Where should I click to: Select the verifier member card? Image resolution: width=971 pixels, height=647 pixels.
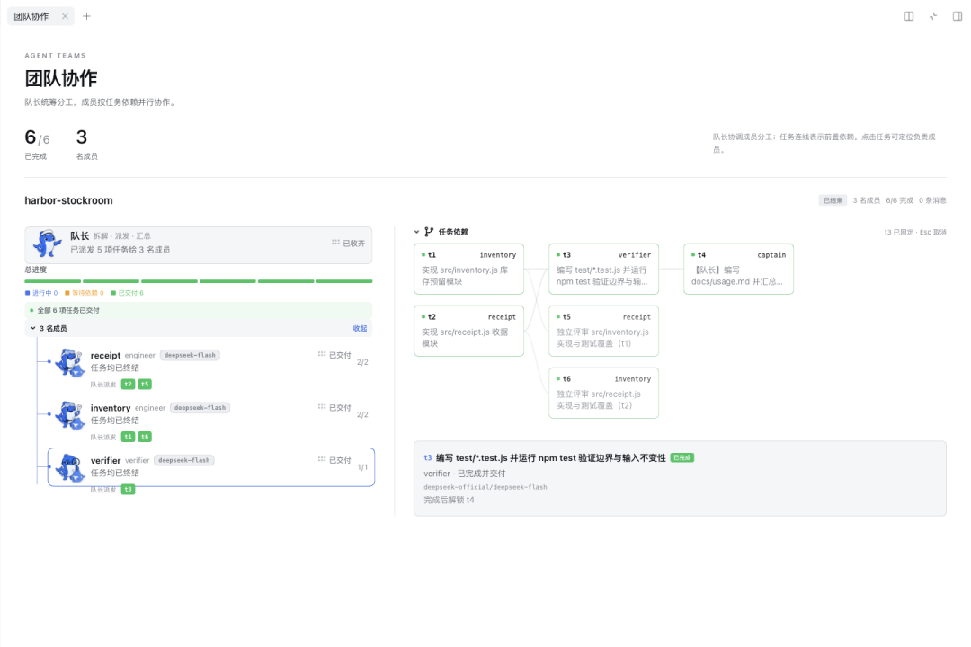pos(211,467)
